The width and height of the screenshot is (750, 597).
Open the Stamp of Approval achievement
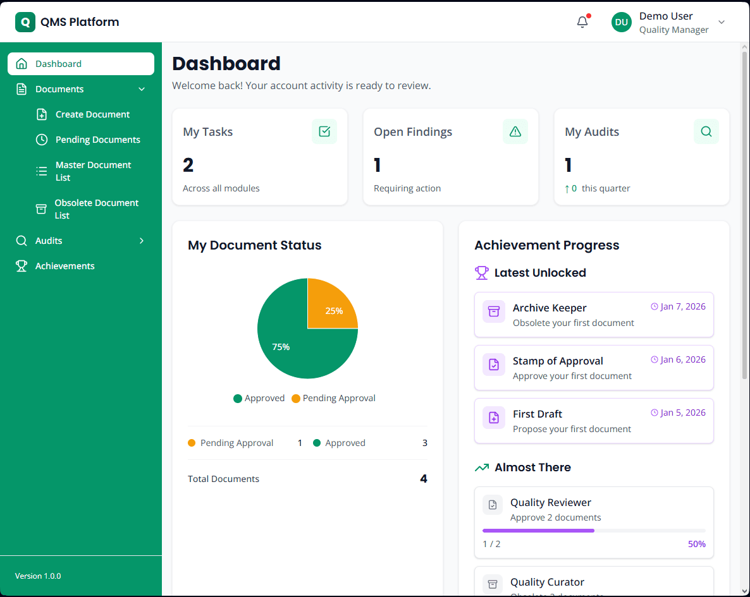tap(594, 368)
